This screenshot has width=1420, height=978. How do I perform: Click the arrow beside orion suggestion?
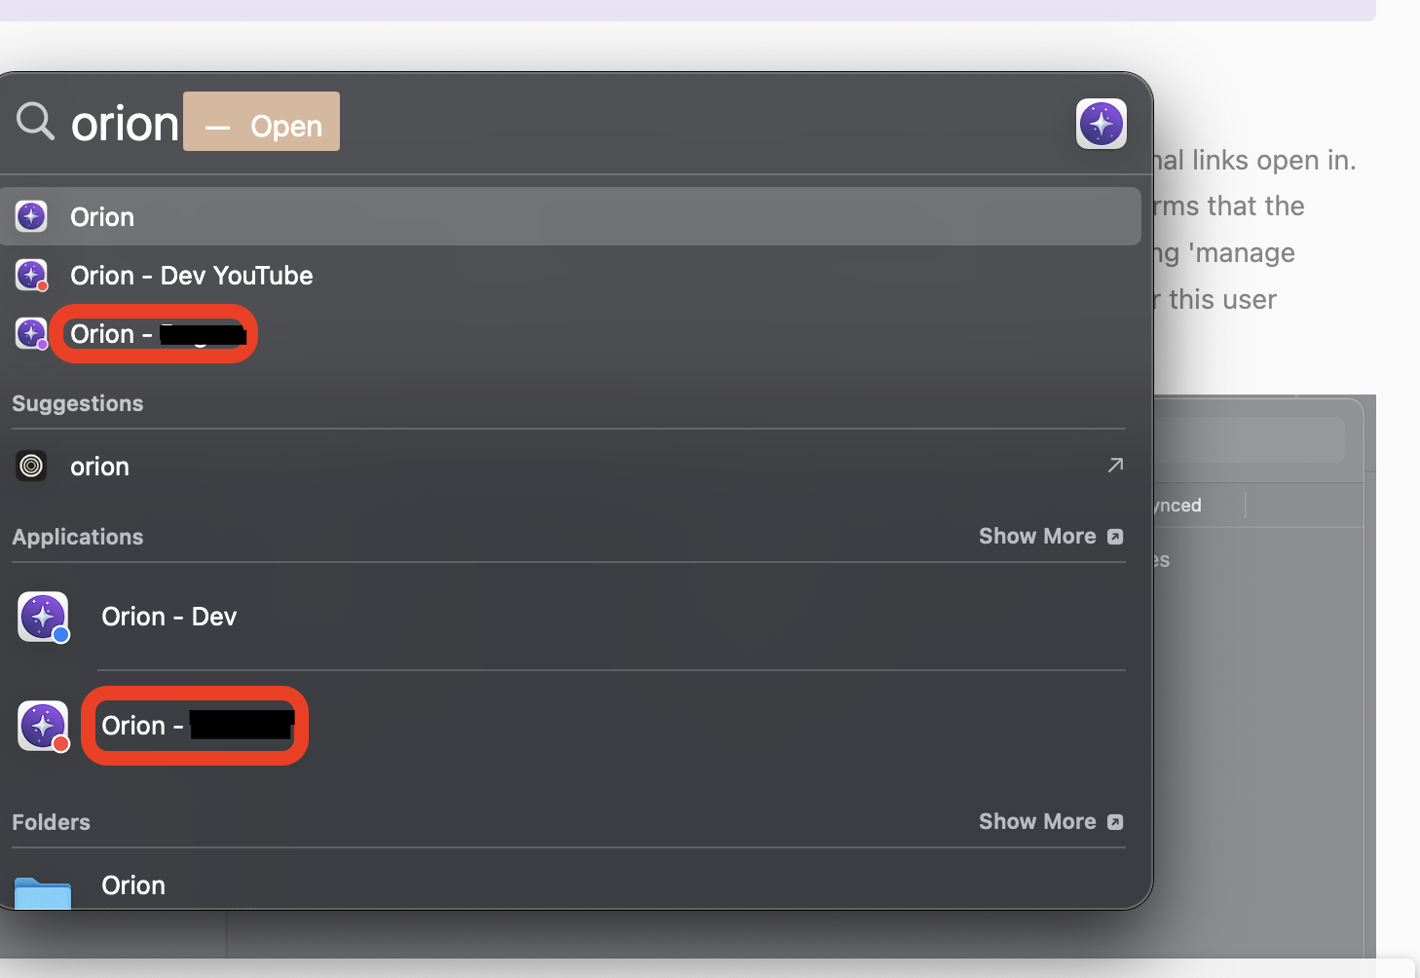coord(1115,466)
